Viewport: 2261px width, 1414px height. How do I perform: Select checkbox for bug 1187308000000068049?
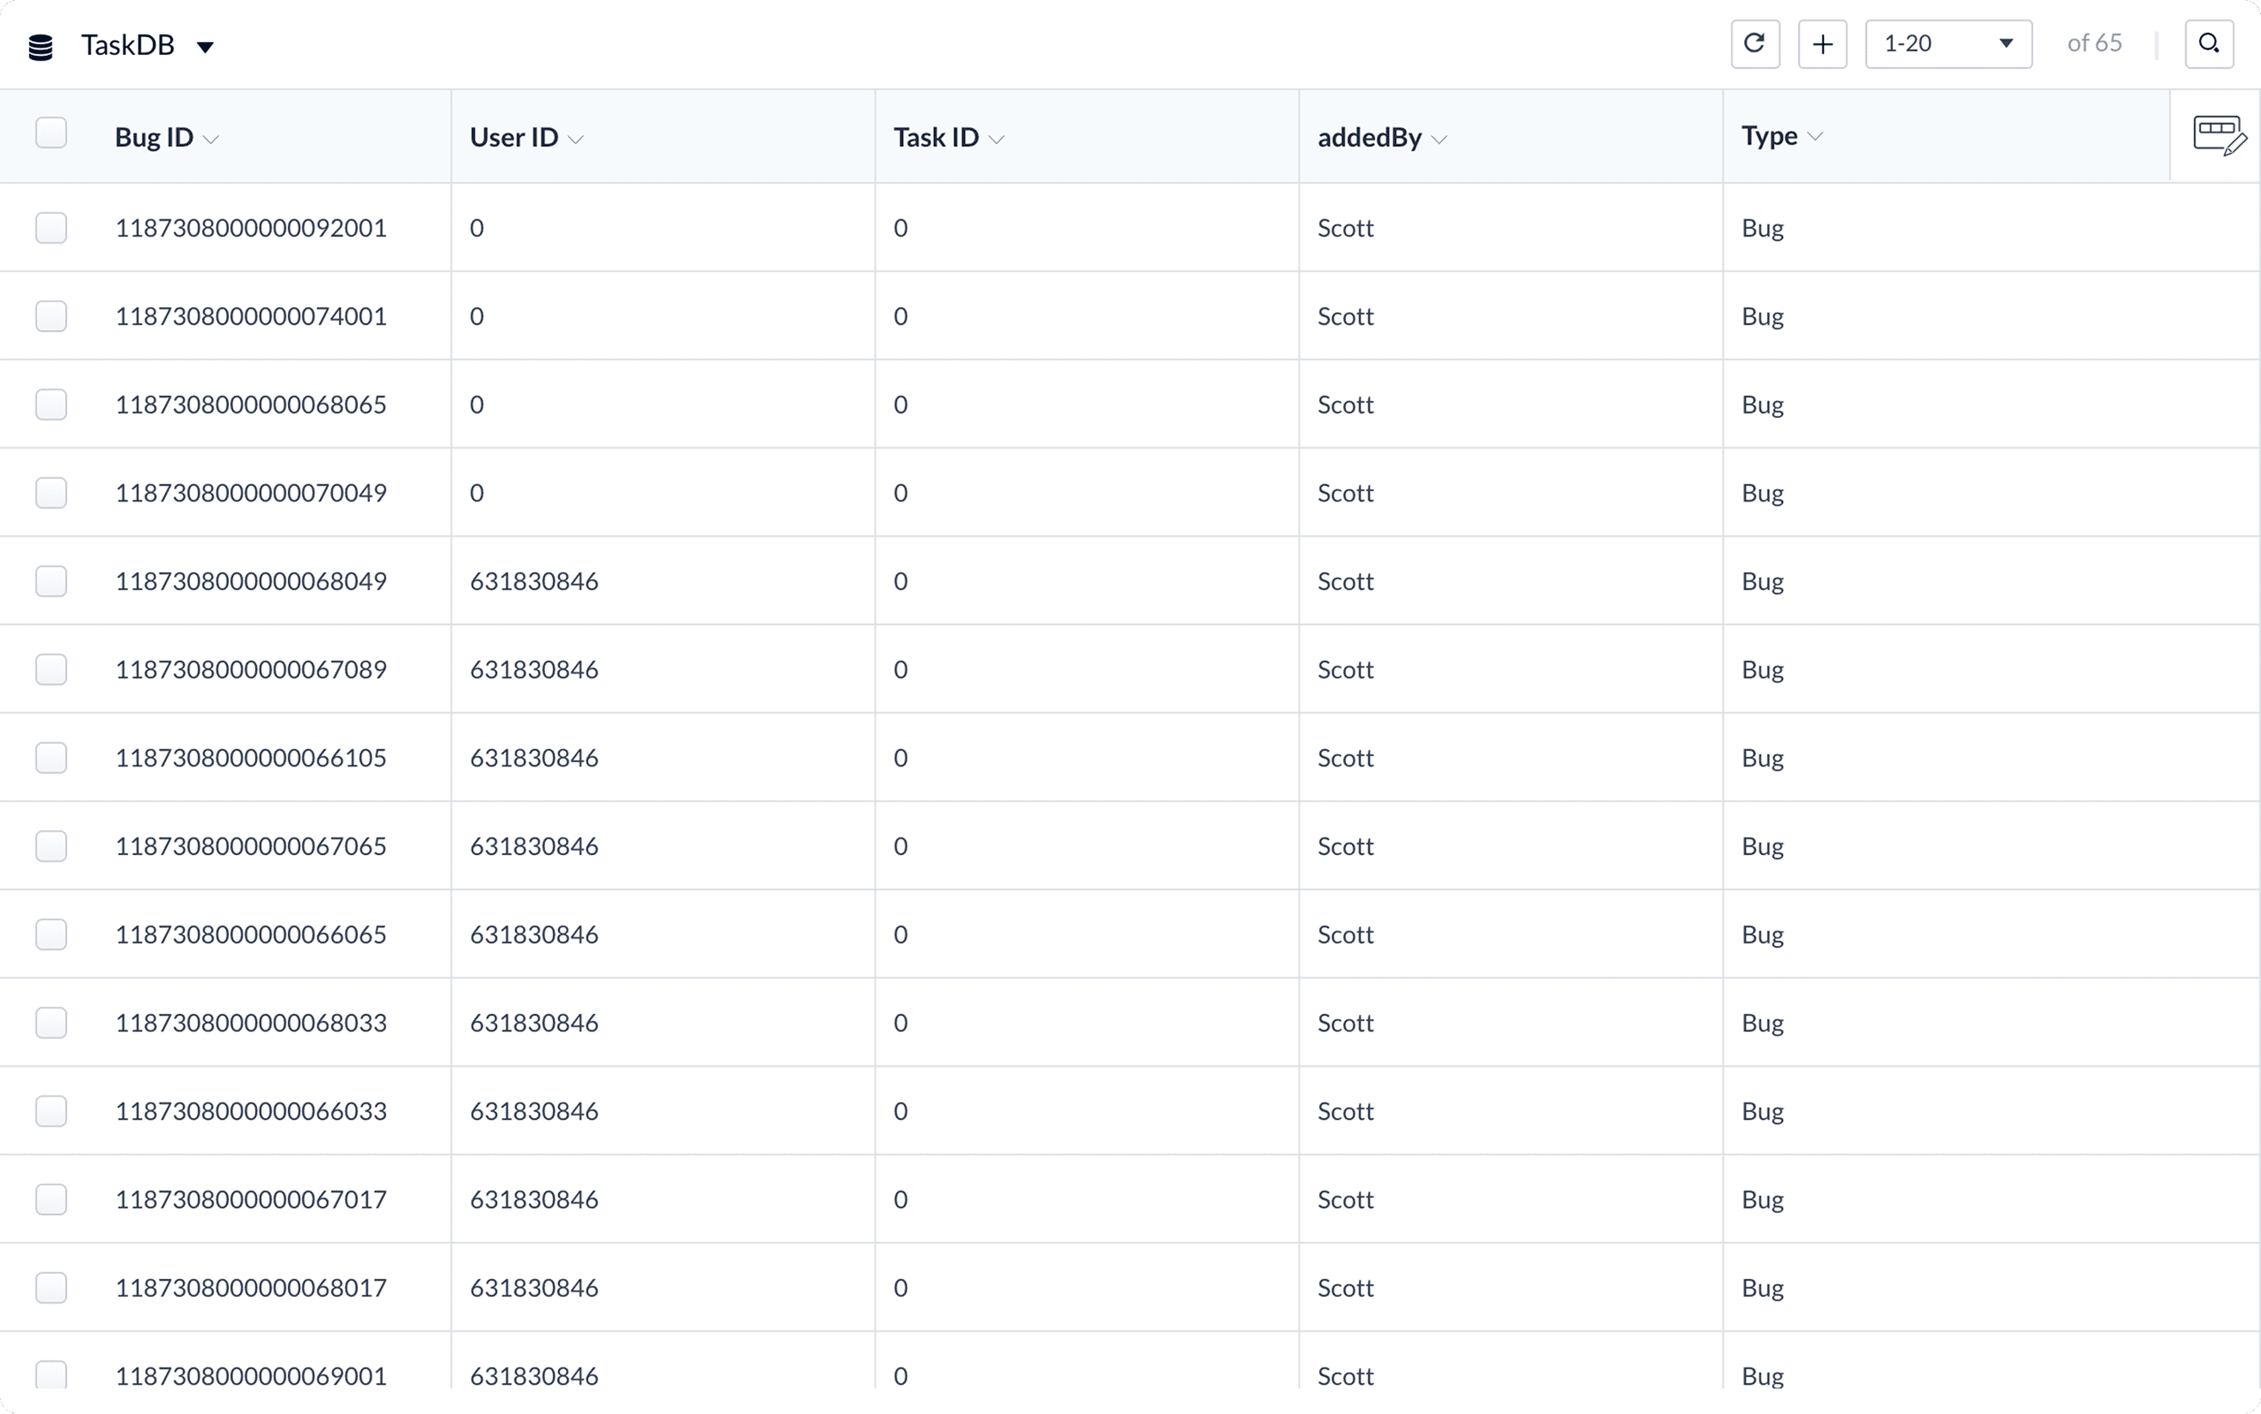[52, 581]
